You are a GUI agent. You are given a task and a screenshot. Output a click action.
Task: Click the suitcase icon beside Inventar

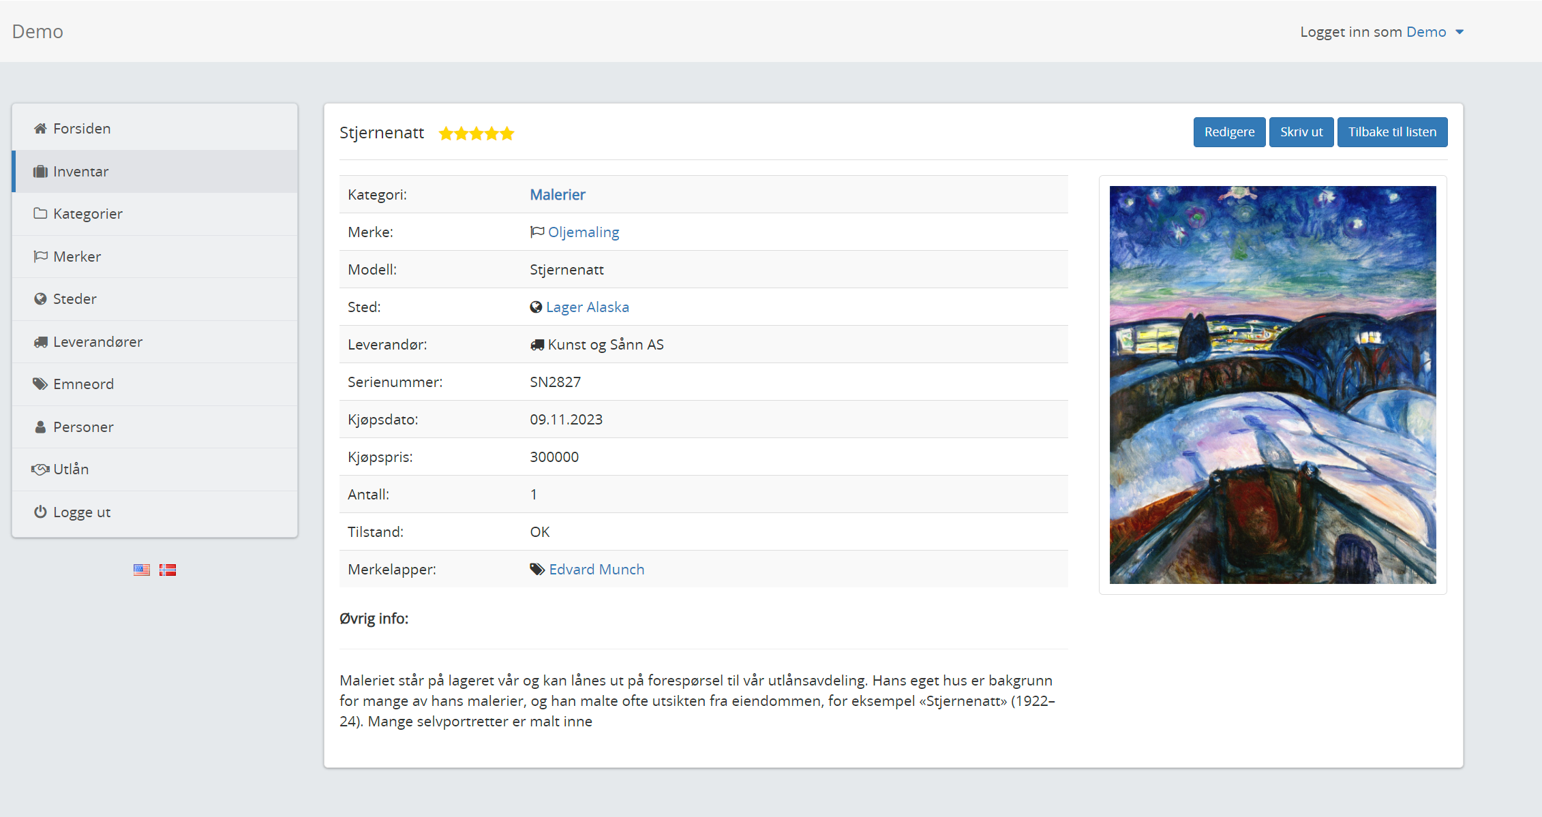coord(40,172)
